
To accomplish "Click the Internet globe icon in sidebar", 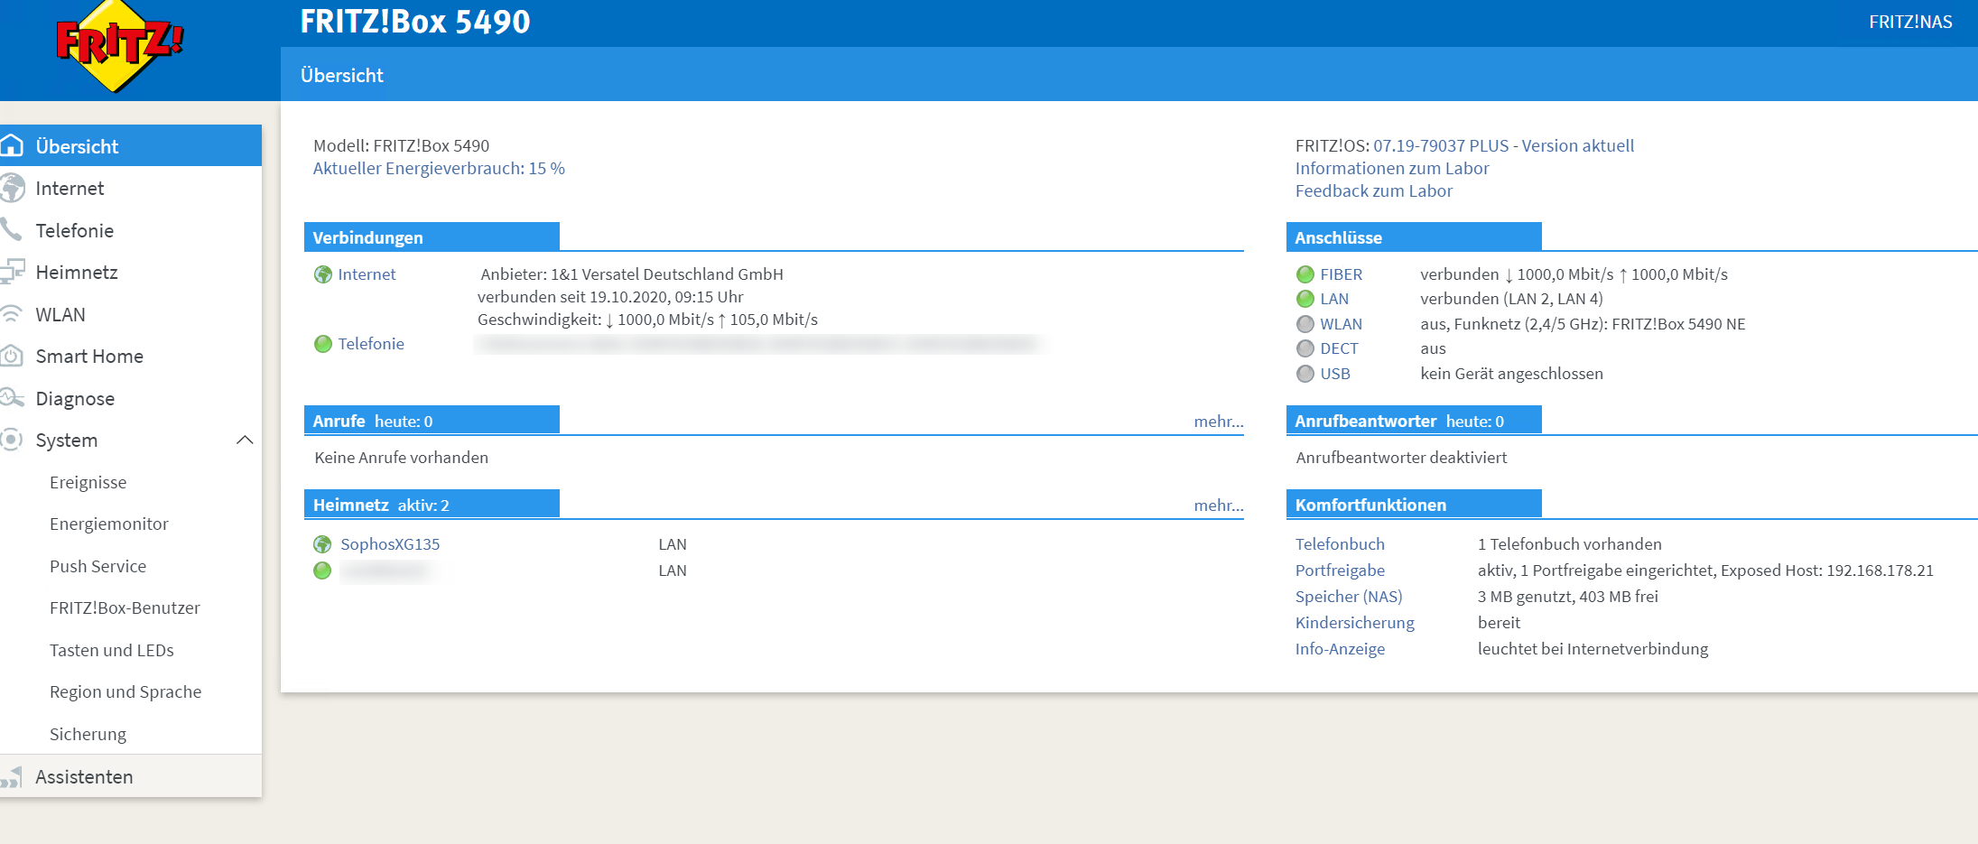I will point(12,188).
